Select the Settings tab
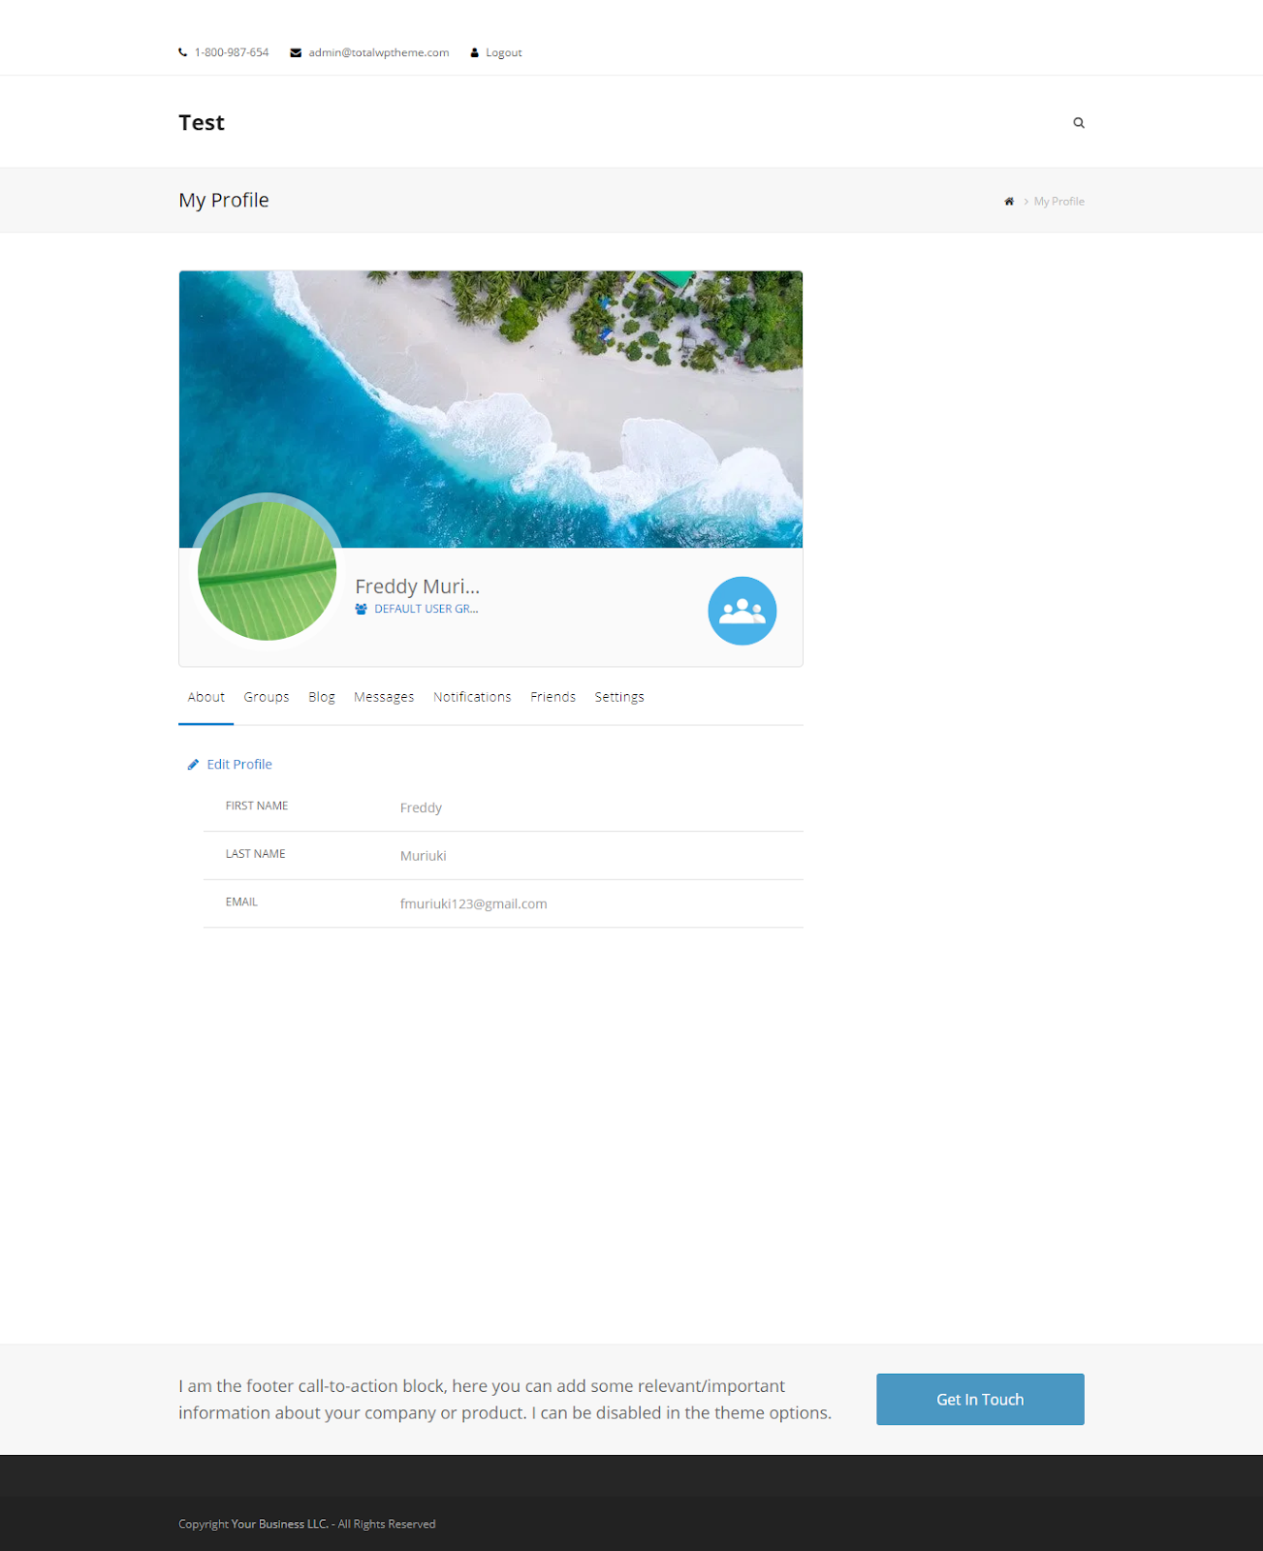The width and height of the screenshot is (1263, 1551). 619,697
